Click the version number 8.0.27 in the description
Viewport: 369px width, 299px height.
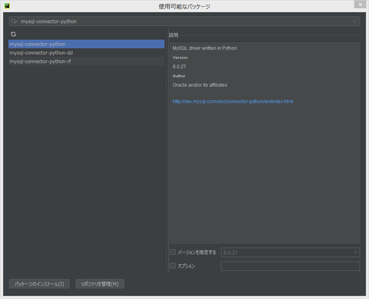(x=180, y=67)
